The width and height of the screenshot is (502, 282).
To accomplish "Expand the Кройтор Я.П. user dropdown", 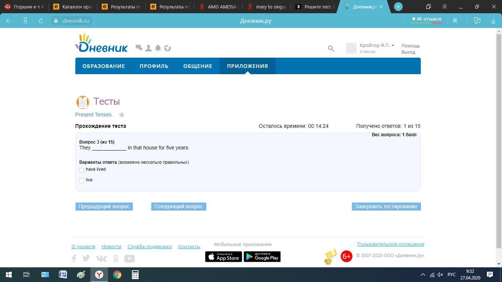I will tap(377, 46).
